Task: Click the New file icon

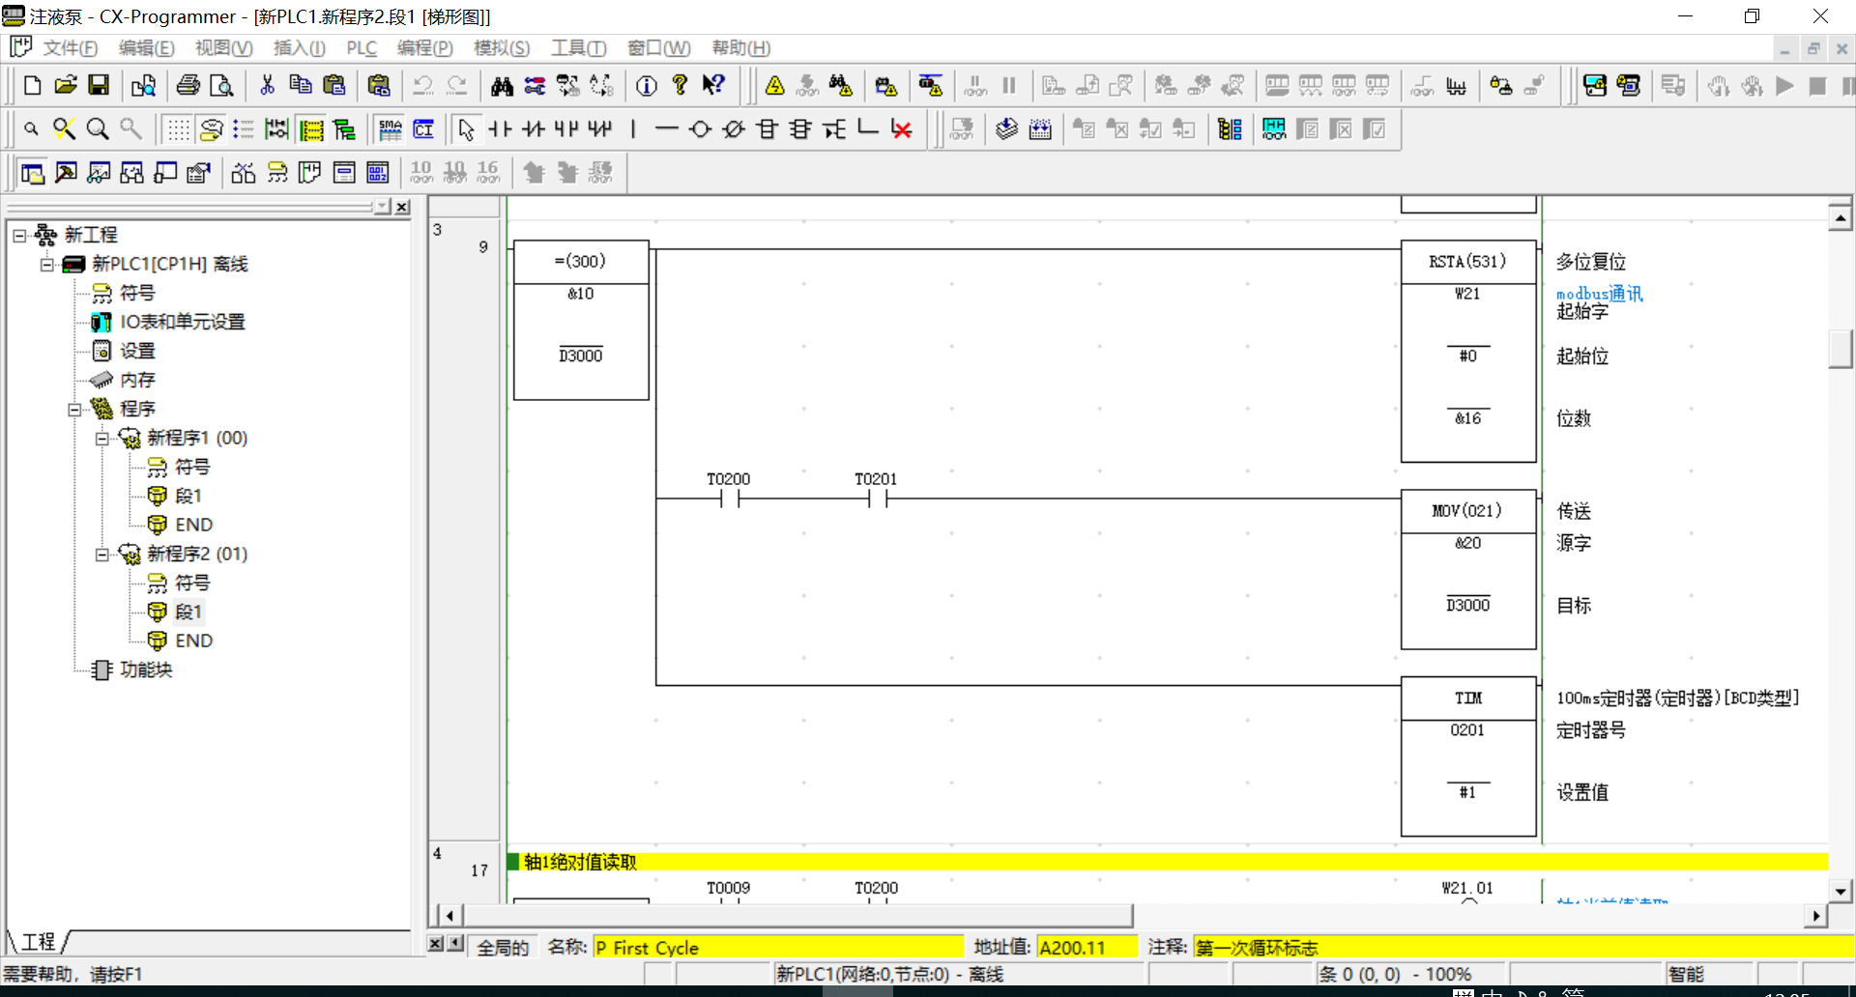Action: (x=32, y=86)
